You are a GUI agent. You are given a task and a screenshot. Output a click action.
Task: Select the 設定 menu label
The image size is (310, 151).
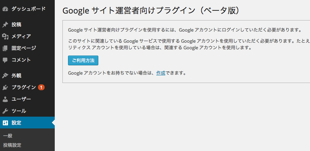click(16, 123)
